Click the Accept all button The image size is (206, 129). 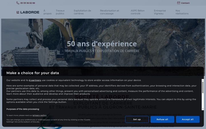[188, 119]
